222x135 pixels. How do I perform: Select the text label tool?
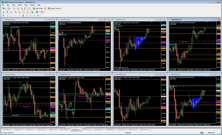34,16
